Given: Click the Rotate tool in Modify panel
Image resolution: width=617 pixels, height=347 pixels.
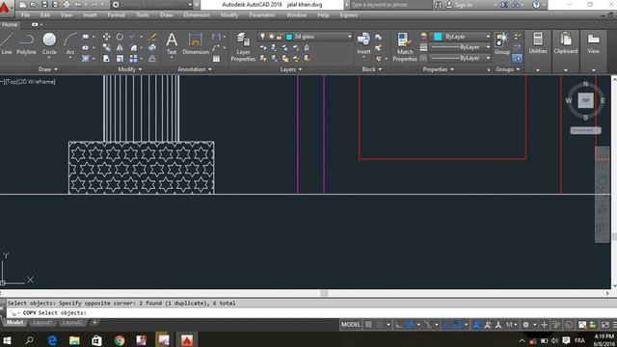Looking at the screenshot, I should tap(120, 37).
